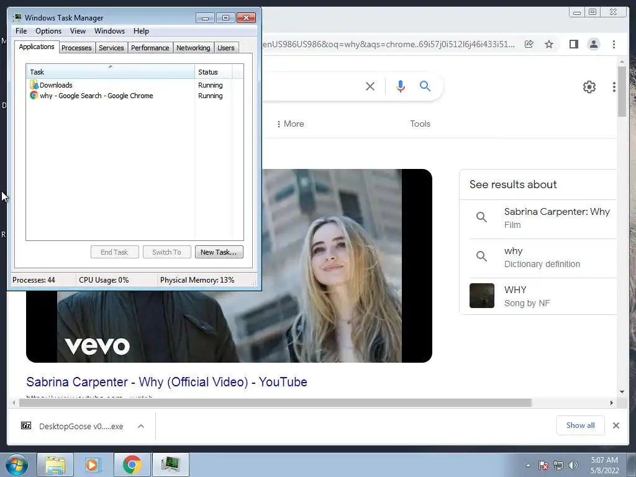Image resolution: width=636 pixels, height=477 pixels.
Task: Click the share page icon in Chrome
Action: (x=529, y=44)
